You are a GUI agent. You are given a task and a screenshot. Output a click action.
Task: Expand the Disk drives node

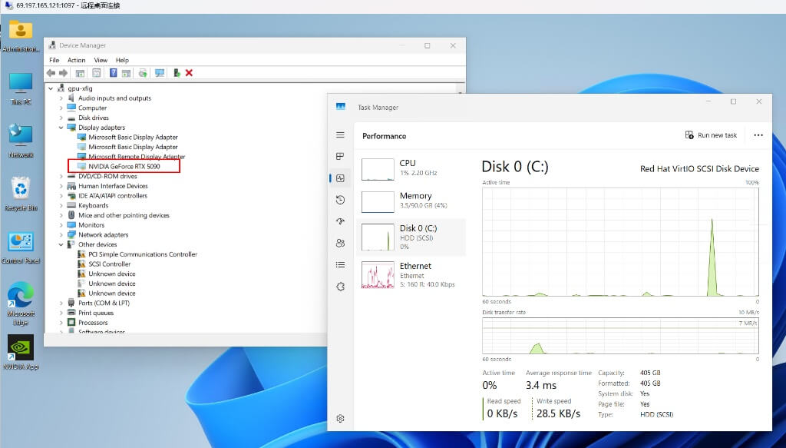pyautogui.click(x=61, y=118)
